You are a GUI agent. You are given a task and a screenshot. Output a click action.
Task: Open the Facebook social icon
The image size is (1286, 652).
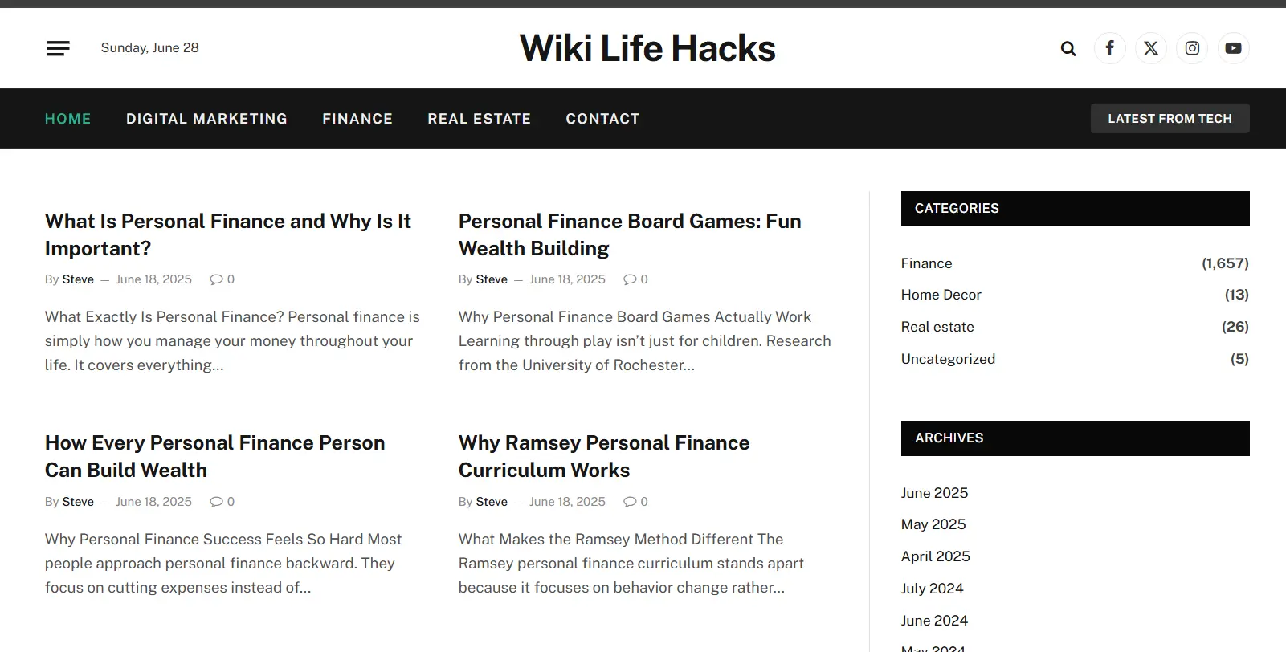coord(1109,48)
